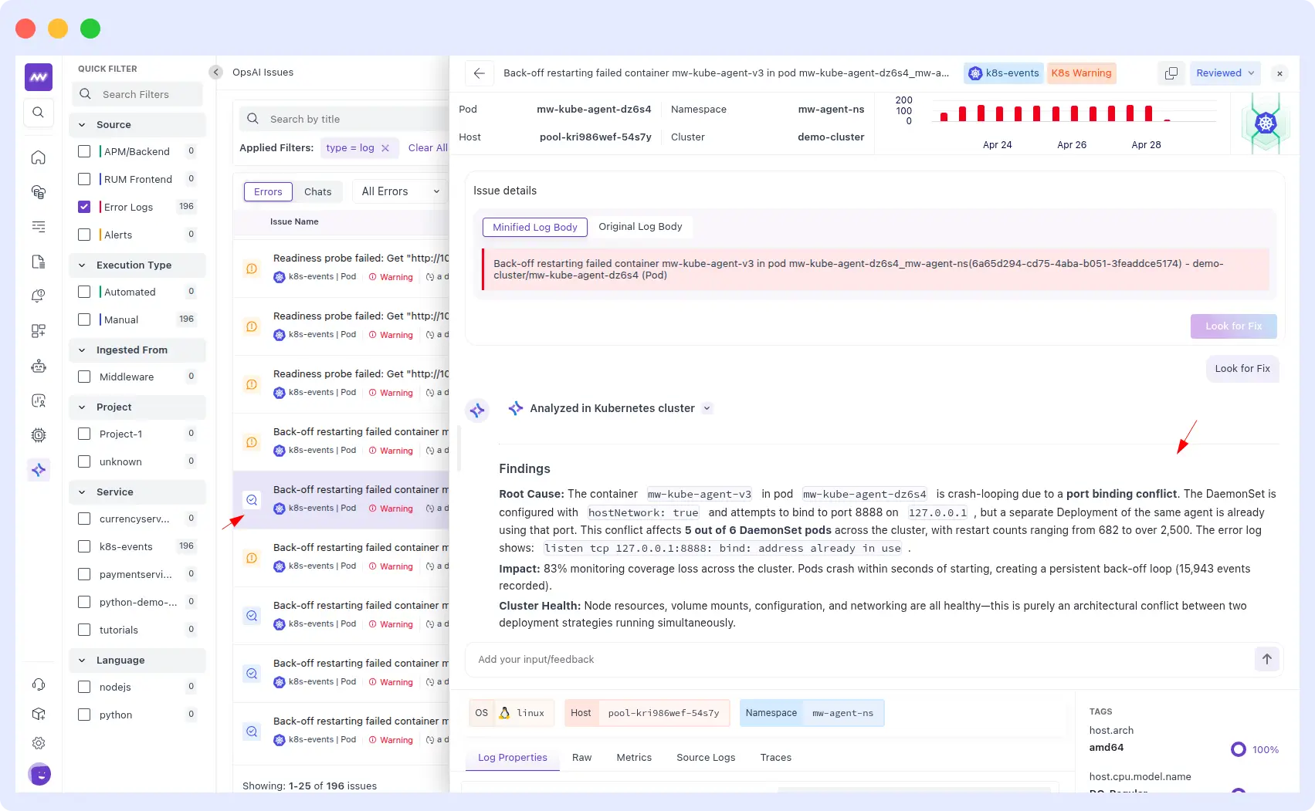
Task: Click the 100% progress ring beside amd64
Action: point(1238,748)
